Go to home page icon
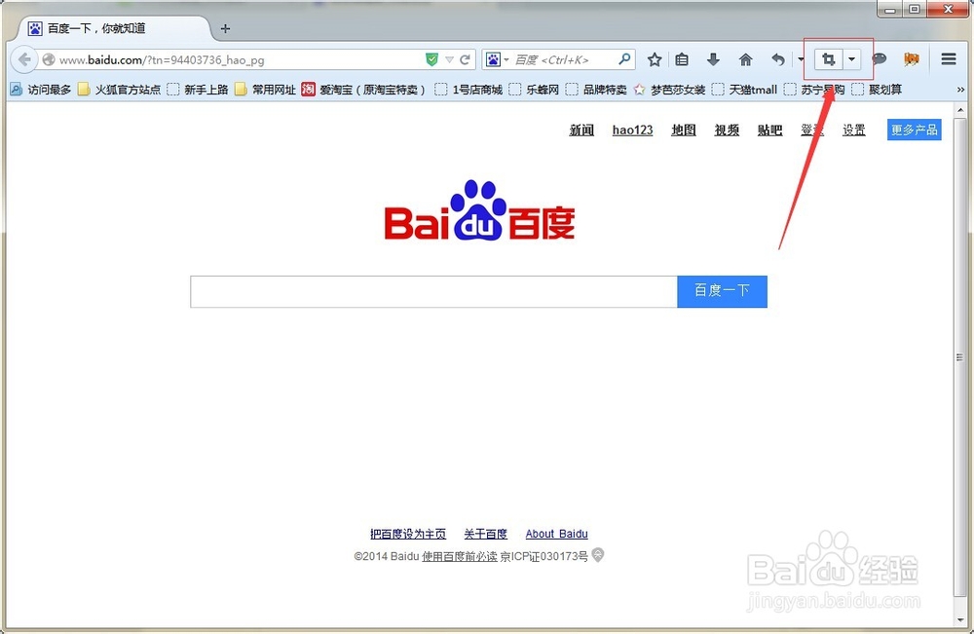This screenshot has height=634, width=974. click(x=745, y=59)
